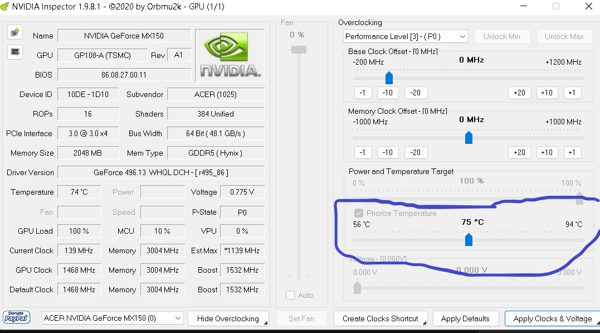Click the Device ID field 10DE - 1D10

click(88, 94)
